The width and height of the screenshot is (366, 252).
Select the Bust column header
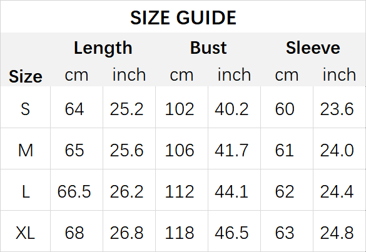(x=208, y=48)
